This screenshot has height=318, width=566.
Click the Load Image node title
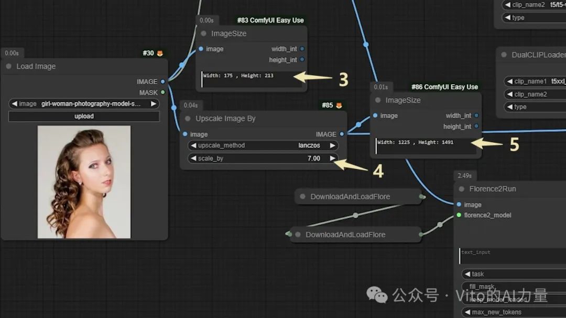(x=36, y=66)
